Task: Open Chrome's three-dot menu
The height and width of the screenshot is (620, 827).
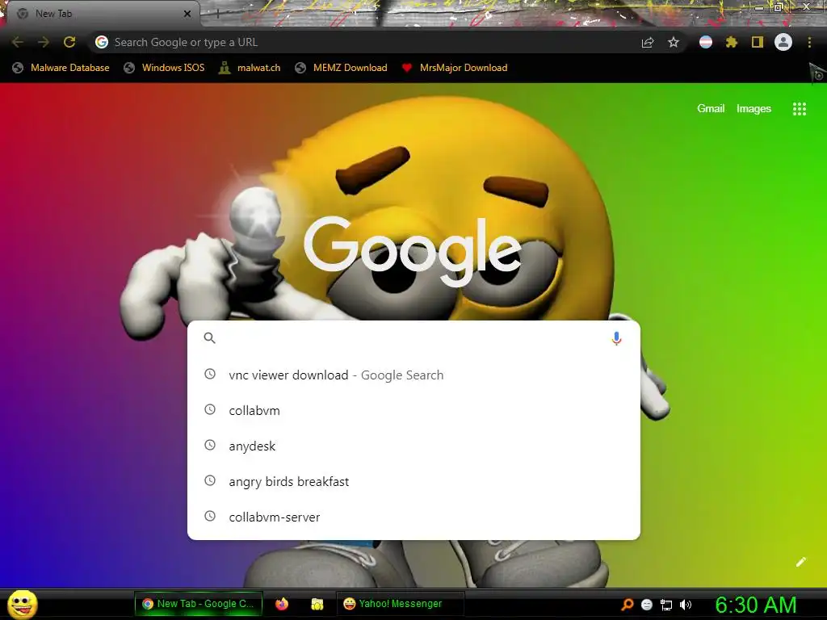Action: pyautogui.click(x=809, y=42)
